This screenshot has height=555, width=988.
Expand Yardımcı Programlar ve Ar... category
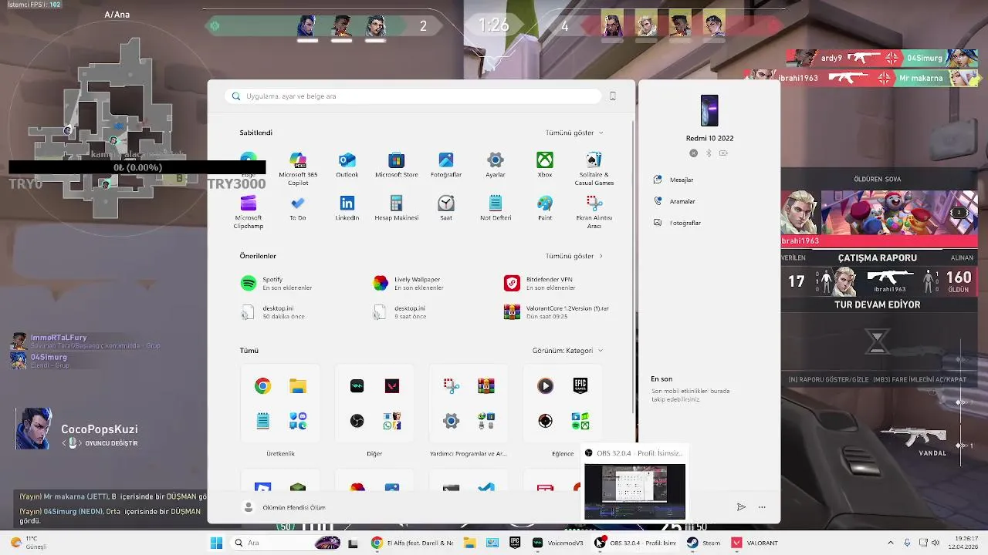tap(469, 454)
